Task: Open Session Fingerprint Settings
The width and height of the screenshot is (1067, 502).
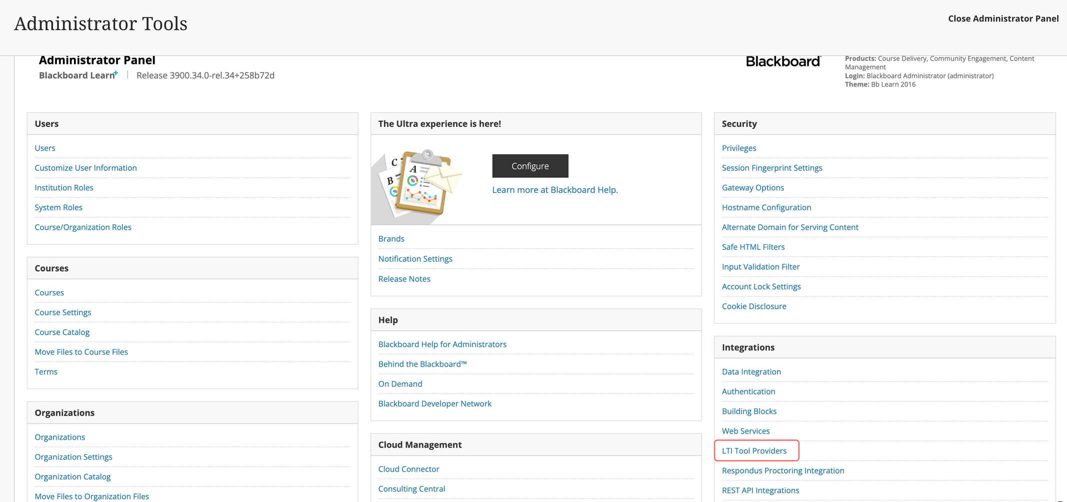Action: (772, 168)
